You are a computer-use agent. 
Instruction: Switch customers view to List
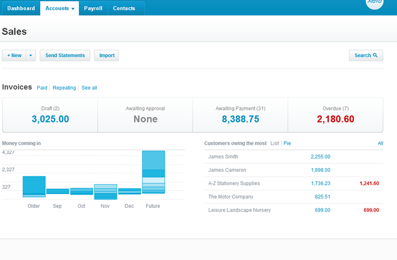coord(275,144)
